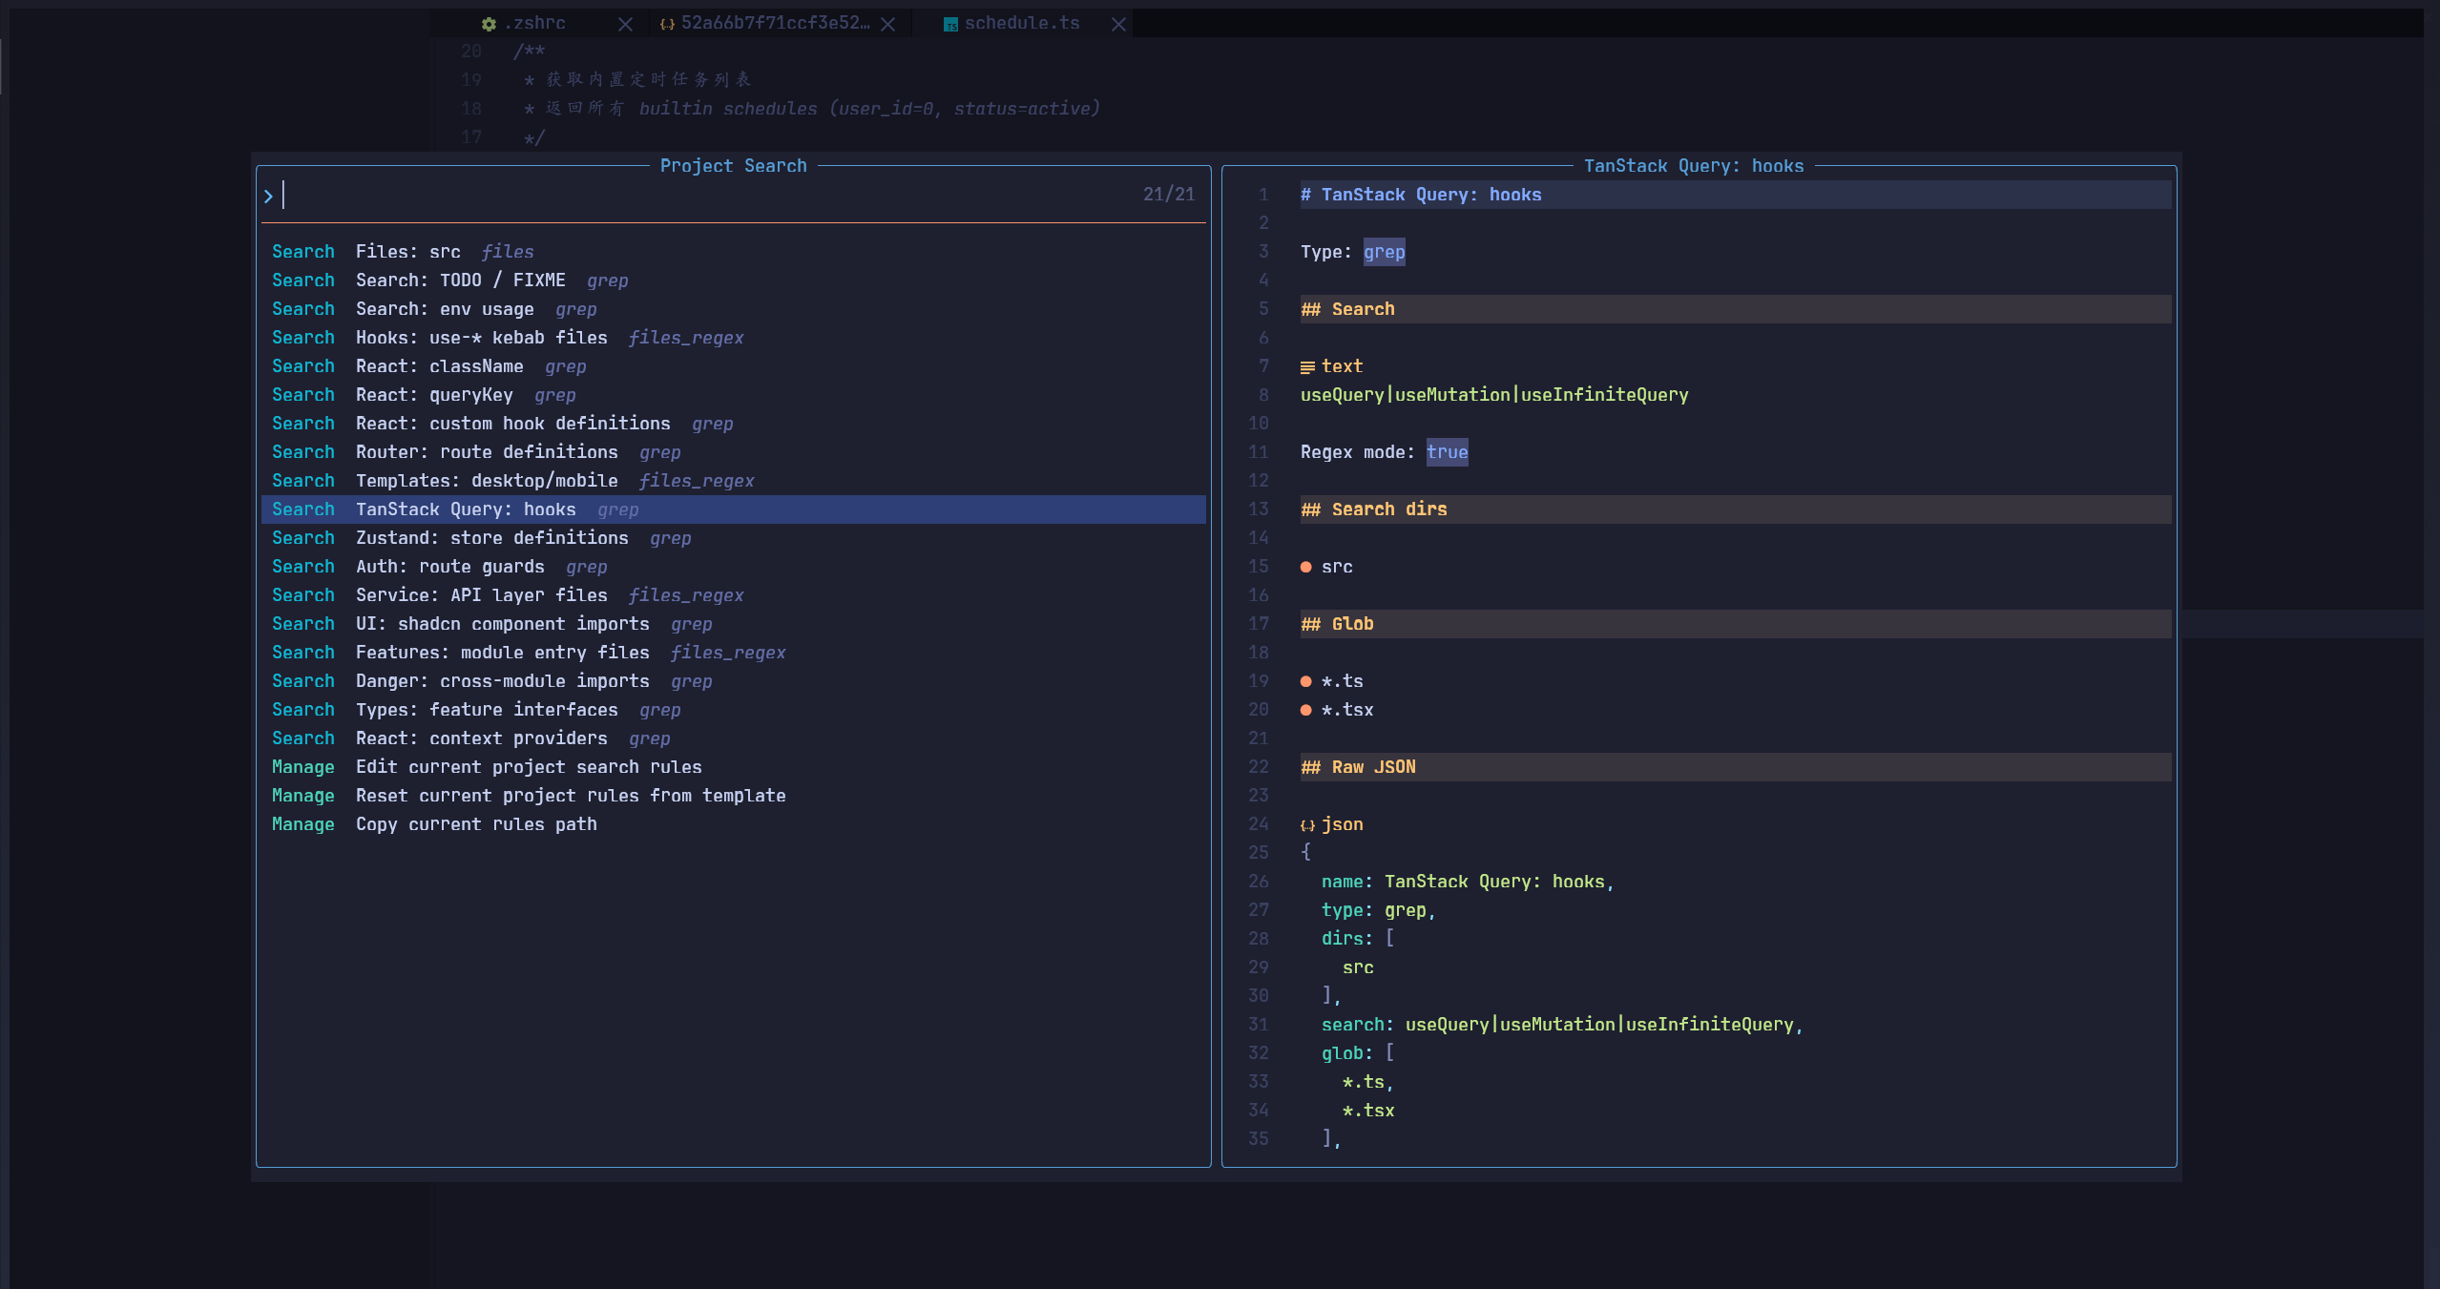Select 'React: className' entry
This screenshot has height=1289, width=2440.
pyautogui.click(x=733, y=366)
